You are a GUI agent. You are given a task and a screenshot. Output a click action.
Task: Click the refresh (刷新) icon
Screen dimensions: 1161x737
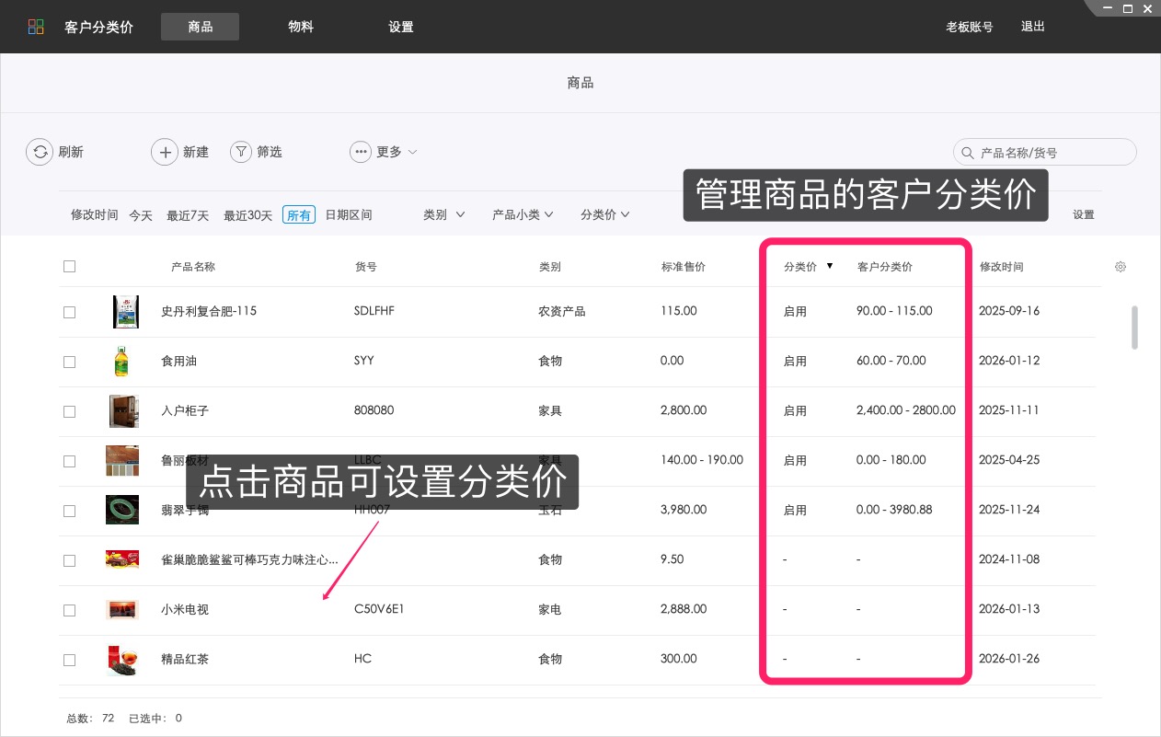(40, 151)
